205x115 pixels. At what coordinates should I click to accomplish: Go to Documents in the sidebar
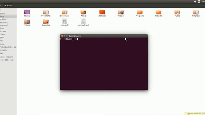[4, 22]
